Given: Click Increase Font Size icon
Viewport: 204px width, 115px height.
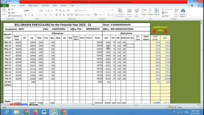Looking at the screenshot, I should [x=48, y=11].
